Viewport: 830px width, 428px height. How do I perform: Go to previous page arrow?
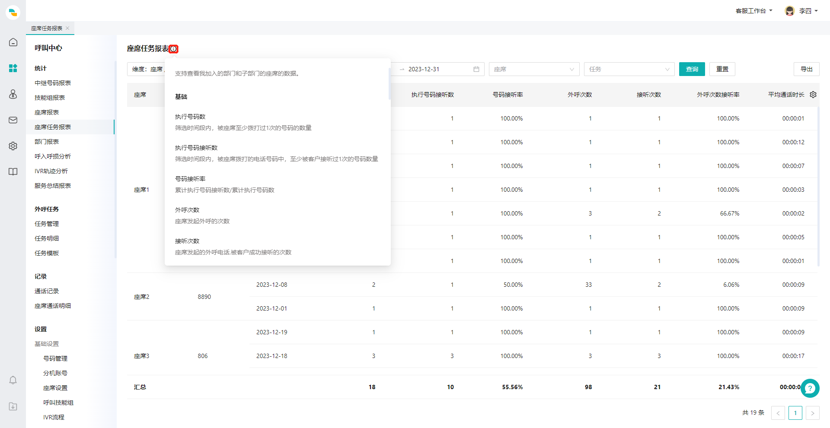click(778, 413)
